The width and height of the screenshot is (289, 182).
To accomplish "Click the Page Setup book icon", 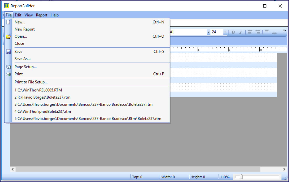I will click(8, 67).
